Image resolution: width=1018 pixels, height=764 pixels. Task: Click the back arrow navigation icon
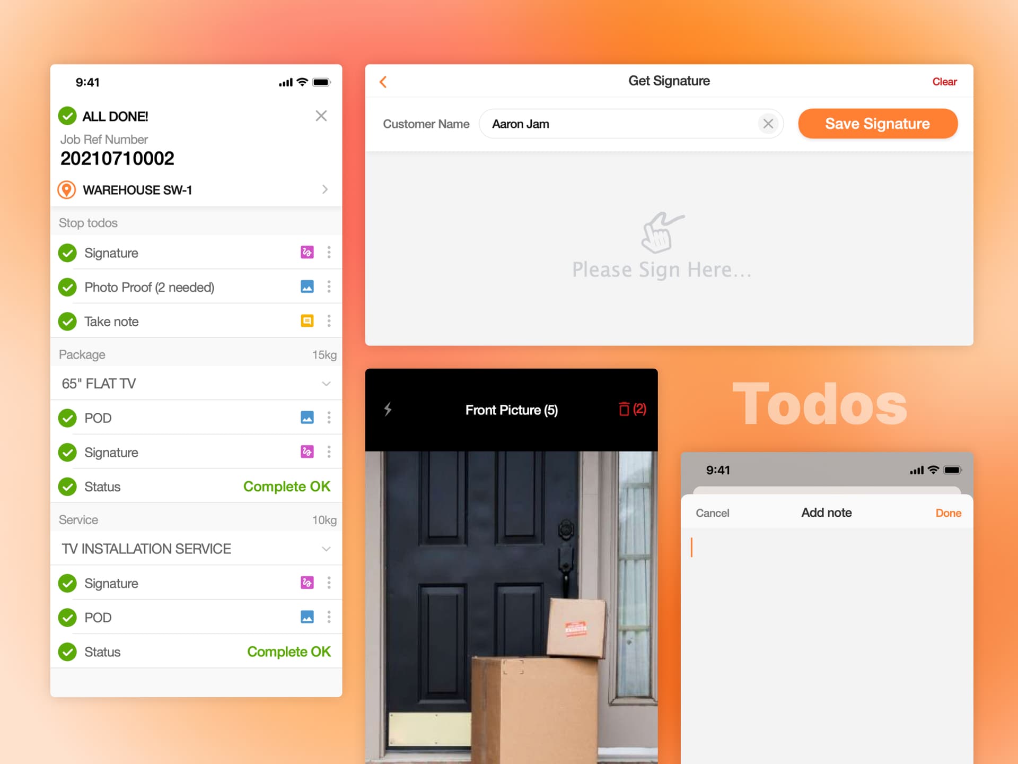(383, 81)
